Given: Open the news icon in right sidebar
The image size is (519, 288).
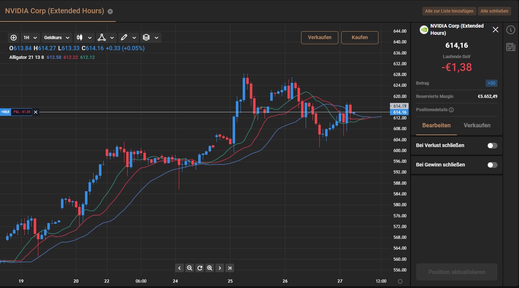Looking at the screenshot, I should click(510, 47).
